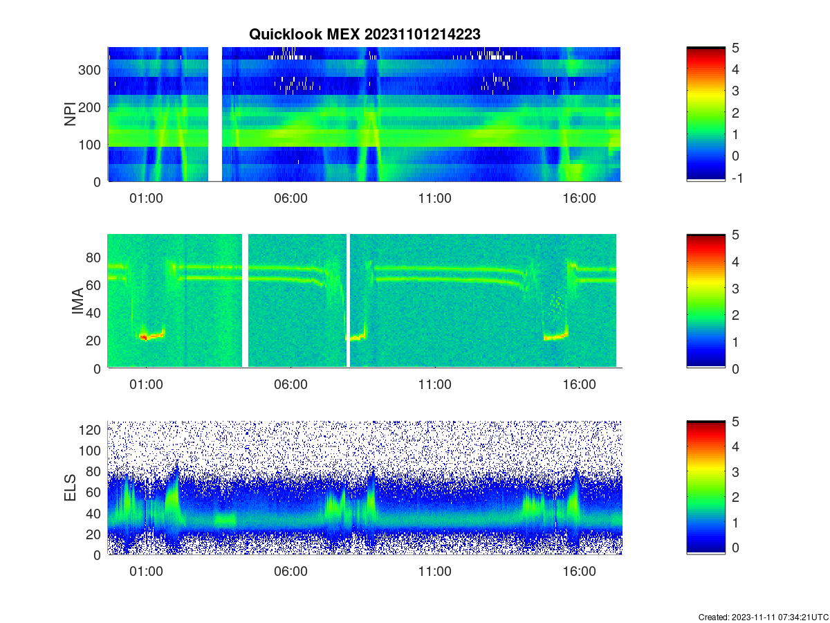Click the '60' tick on ELS axis
Viewport: 830px width, 623px height.
coord(95,492)
